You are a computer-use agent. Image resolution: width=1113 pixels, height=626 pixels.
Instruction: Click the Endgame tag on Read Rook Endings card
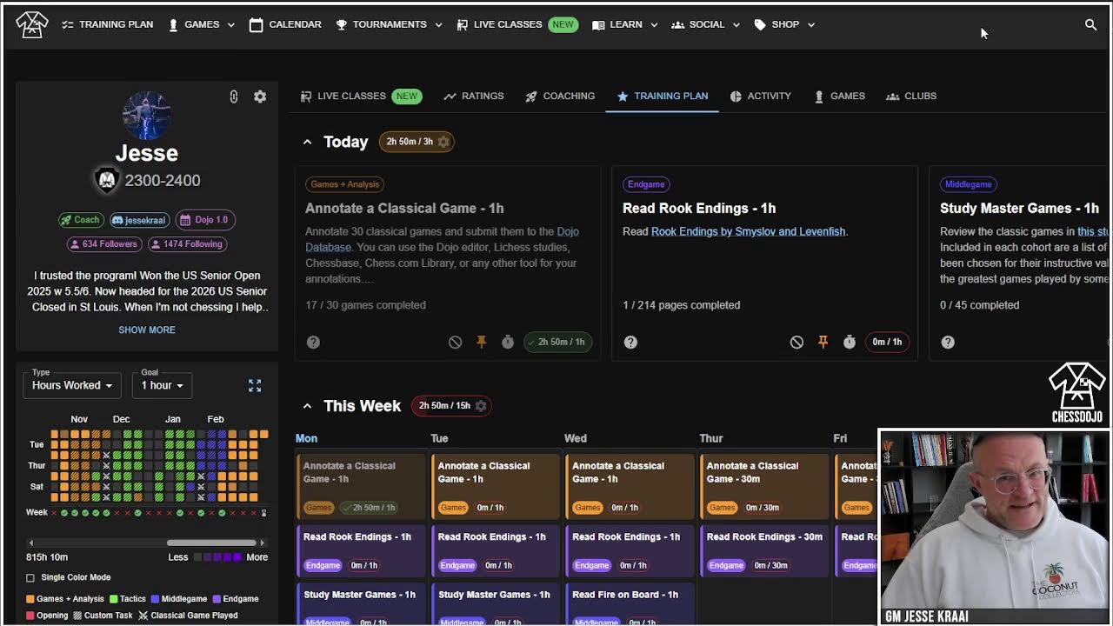pos(646,184)
